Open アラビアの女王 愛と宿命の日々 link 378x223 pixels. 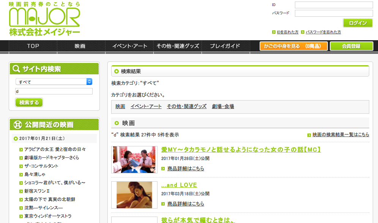tap(55, 149)
